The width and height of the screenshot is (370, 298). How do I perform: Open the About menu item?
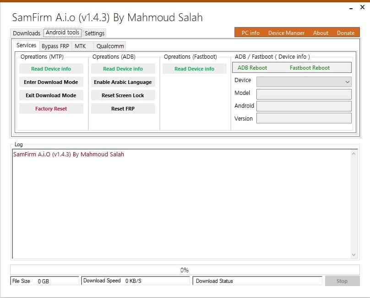tap(321, 33)
